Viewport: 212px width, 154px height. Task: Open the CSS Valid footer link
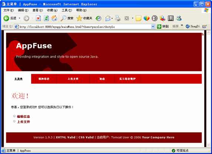point(86,137)
